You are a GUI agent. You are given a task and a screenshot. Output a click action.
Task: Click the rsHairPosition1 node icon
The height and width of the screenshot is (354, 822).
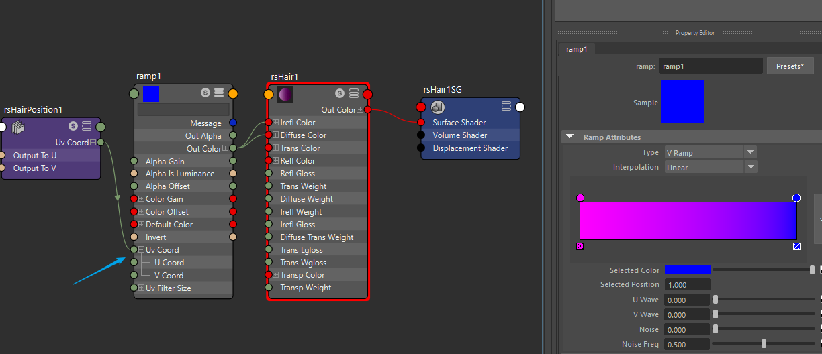click(18, 126)
